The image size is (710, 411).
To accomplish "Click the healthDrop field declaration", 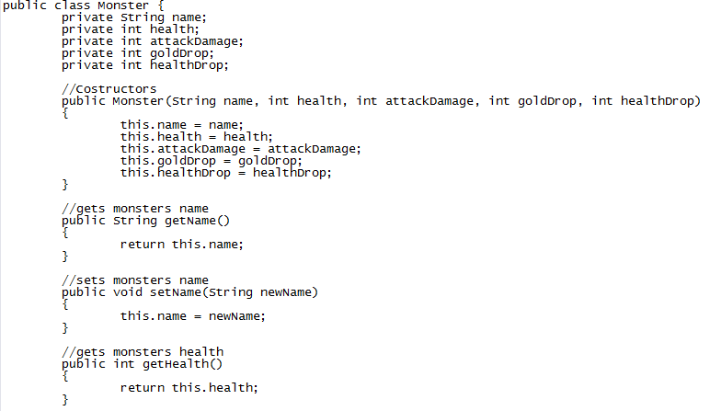I will [x=145, y=65].
